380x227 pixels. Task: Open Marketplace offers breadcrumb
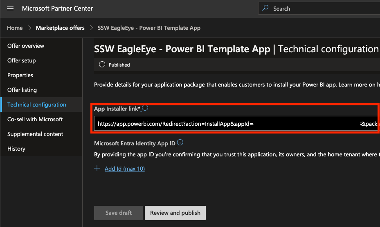(60, 28)
